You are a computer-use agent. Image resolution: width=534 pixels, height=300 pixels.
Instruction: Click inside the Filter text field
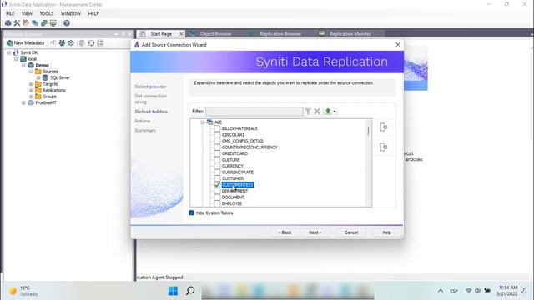254,111
